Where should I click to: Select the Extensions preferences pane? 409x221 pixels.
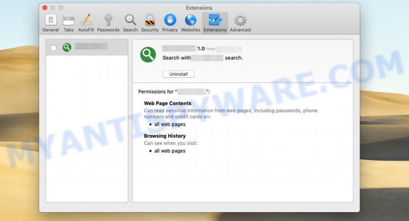click(x=215, y=23)
